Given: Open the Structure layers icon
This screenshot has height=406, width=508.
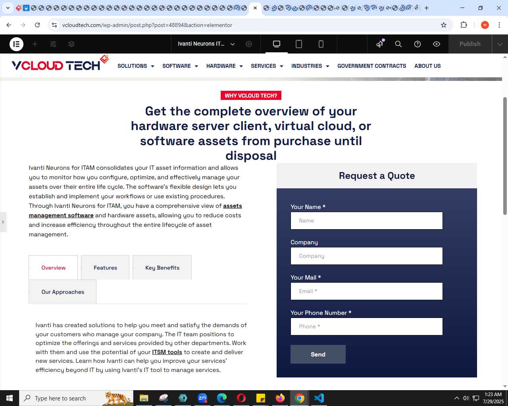Looking at the screenshot, I should 71,44.
